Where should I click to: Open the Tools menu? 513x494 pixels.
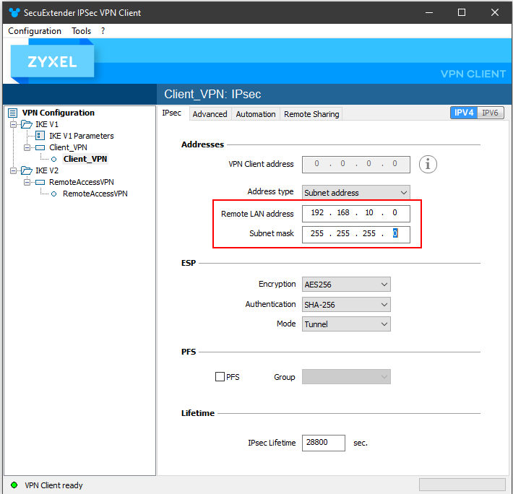81,31
